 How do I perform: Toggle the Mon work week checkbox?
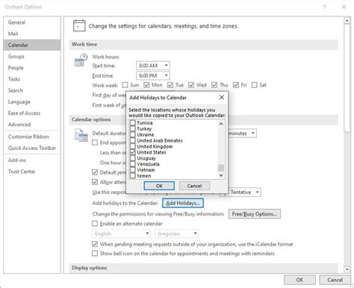coord(146,85)
